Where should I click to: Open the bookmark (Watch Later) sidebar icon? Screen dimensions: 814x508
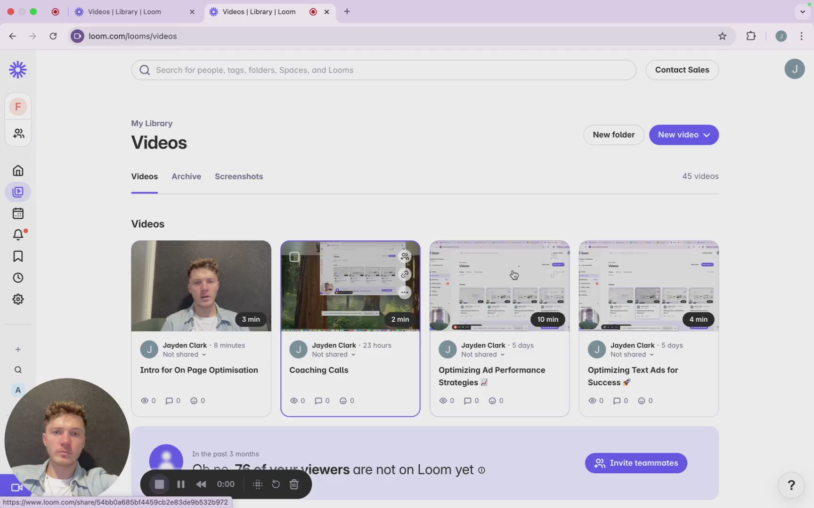pyautogui.click(x=18, y=256)
